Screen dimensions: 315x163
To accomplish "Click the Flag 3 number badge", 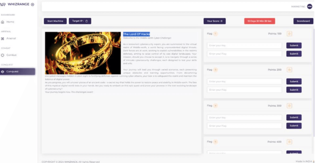I will pyautogui.click(x=215, y=106).
